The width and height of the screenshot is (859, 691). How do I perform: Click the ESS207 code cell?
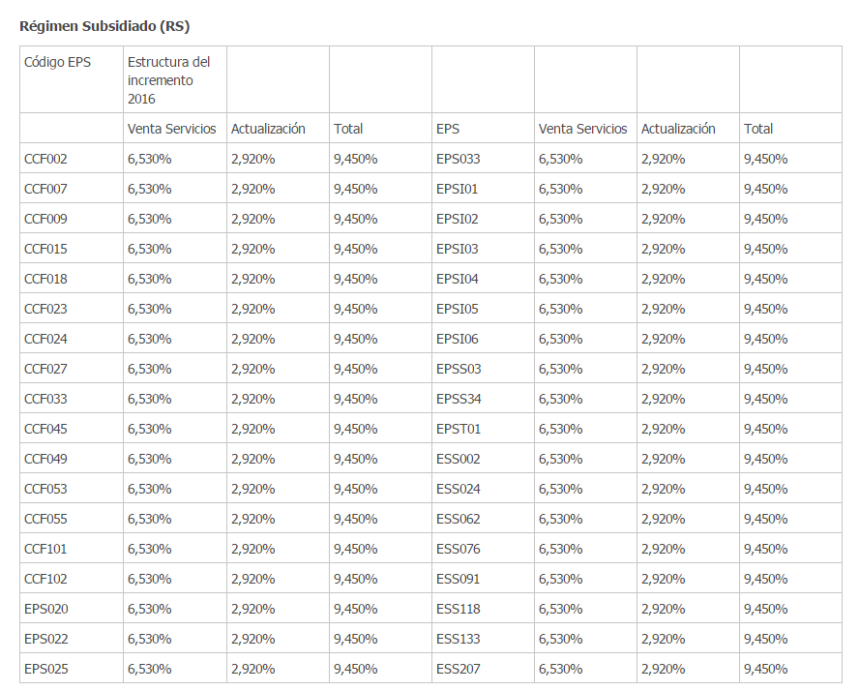pos(458,669)
